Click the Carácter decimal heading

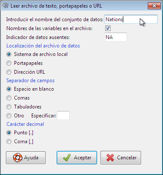tap(25, 124)
